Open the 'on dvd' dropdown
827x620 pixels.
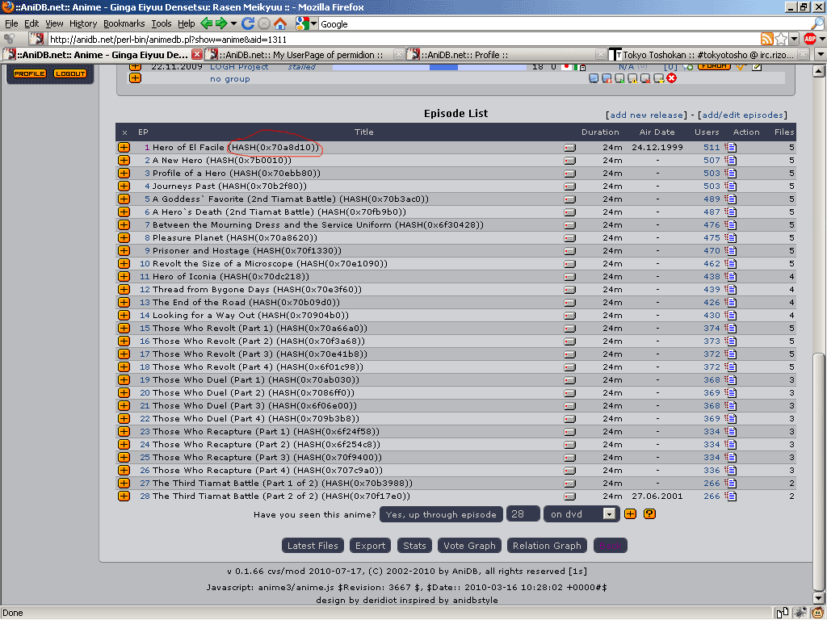(609, 514)
